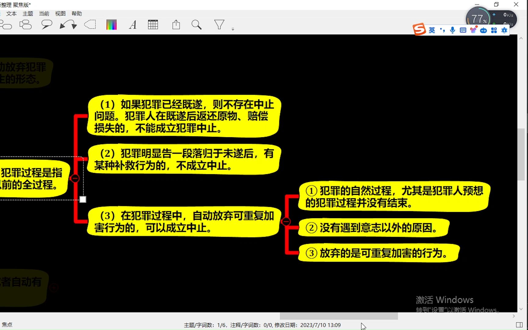
Task: Toggle the side panel status bar icon
Action: tap(519, 325)
